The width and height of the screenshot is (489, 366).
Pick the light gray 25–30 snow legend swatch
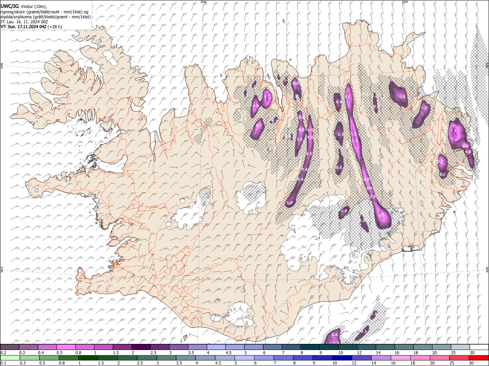click(460, 347)
